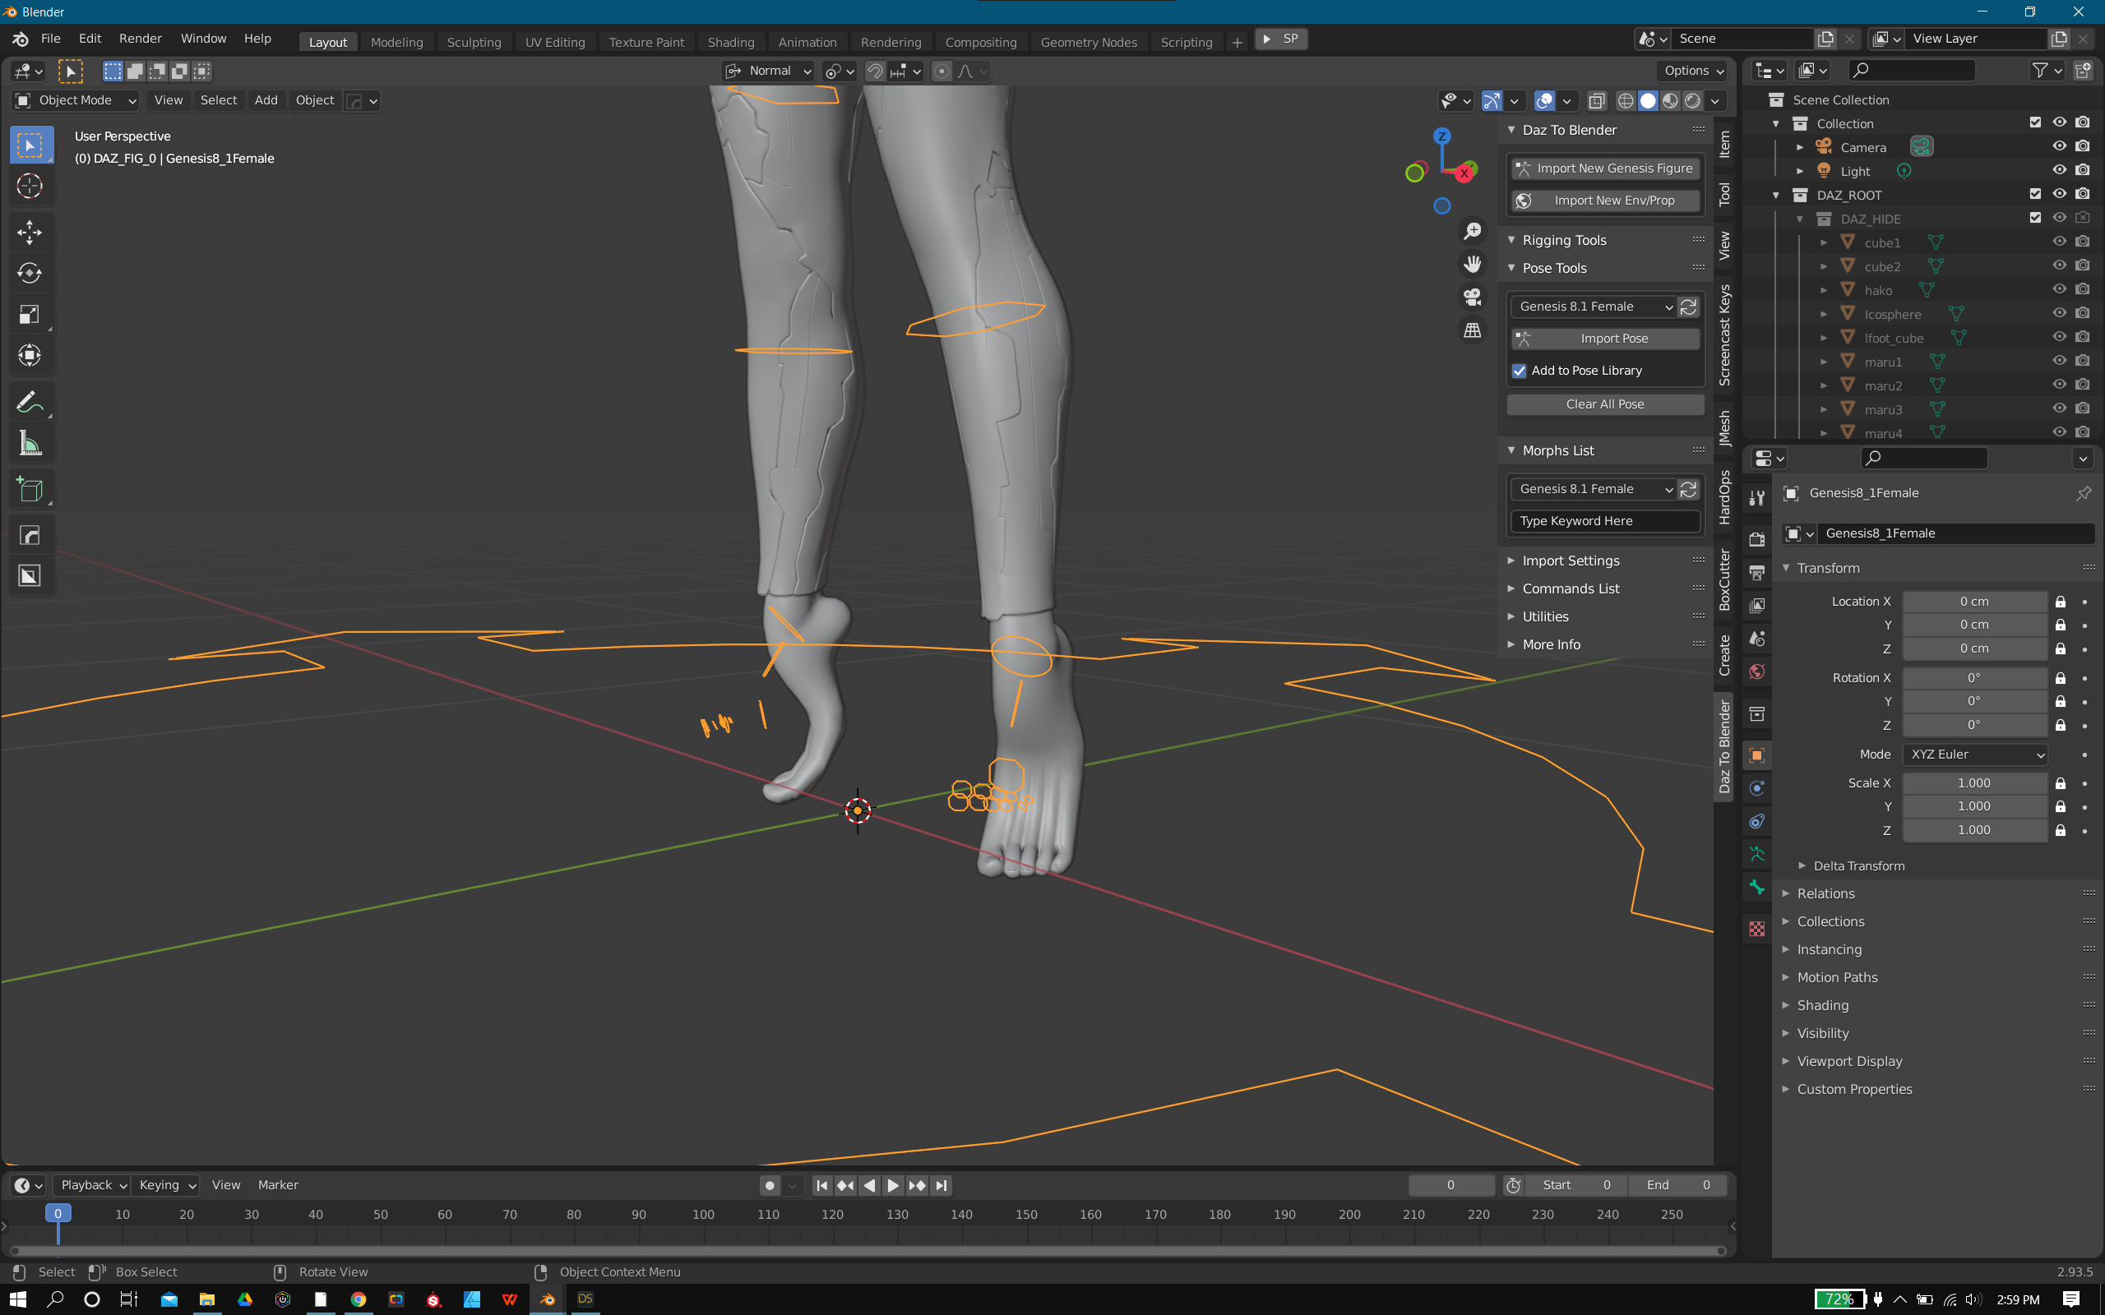This screenshot has height=1315, width=2105.
Task: Toggle camera render visibility for maru1
Action: click(2084, 360)
